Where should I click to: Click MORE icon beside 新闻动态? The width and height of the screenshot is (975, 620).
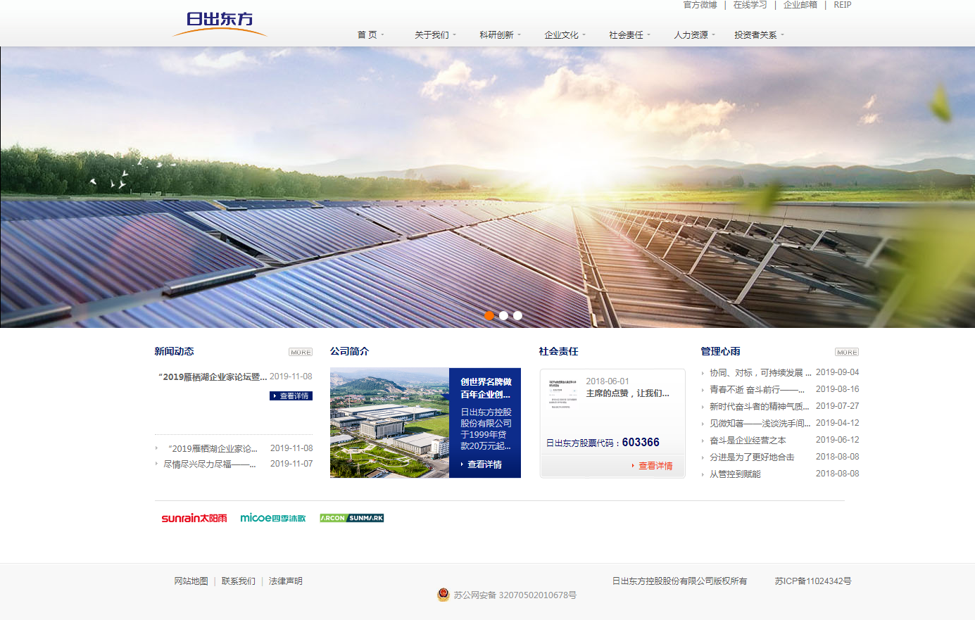(x=301, y=352)
